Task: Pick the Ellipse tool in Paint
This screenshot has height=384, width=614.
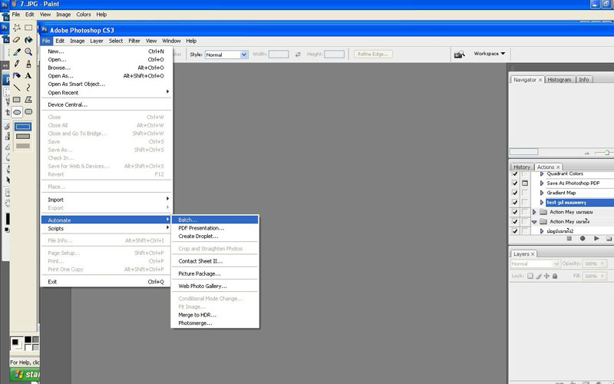Action: 16,112
